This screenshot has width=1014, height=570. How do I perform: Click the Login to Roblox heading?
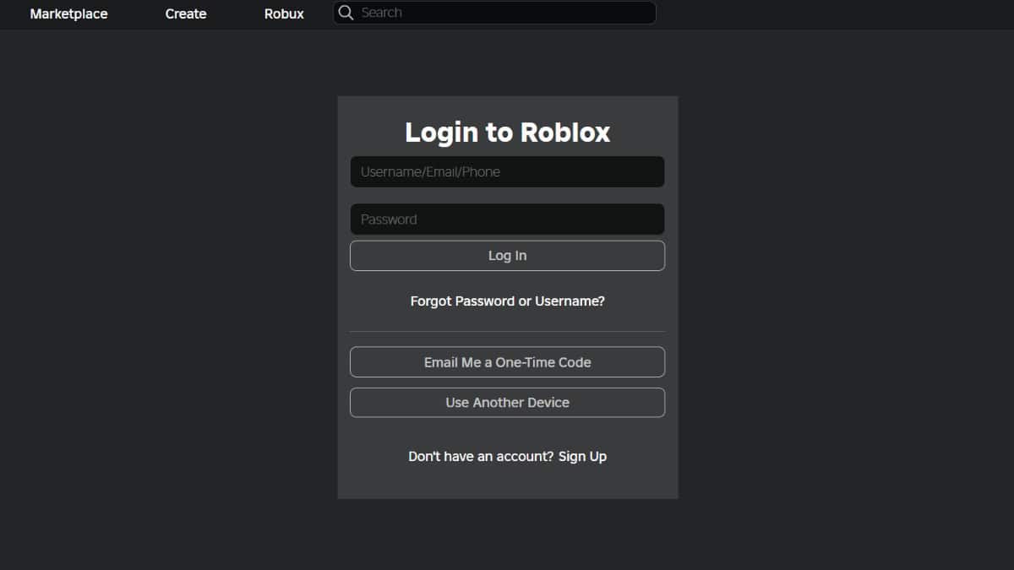(507, 133)
